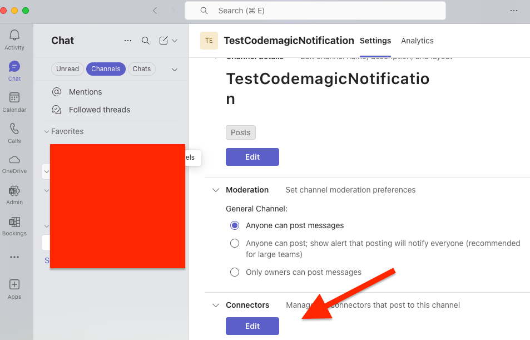Screen dimensions: 530x340
Task: Open the Calls phone icon
Action: click(x=14, y=129)
